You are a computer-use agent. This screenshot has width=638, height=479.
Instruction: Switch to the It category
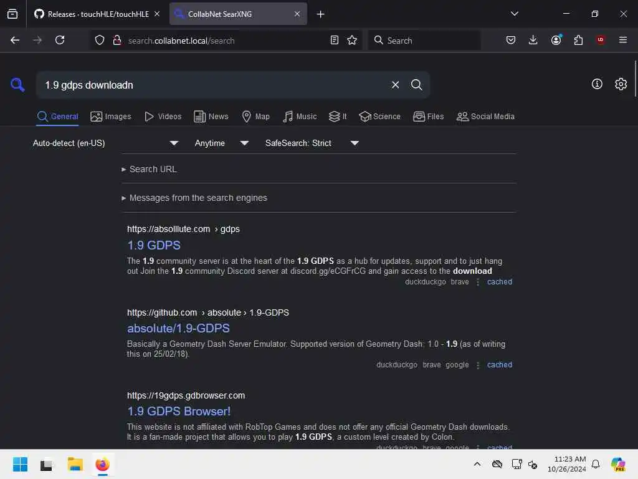338,117
